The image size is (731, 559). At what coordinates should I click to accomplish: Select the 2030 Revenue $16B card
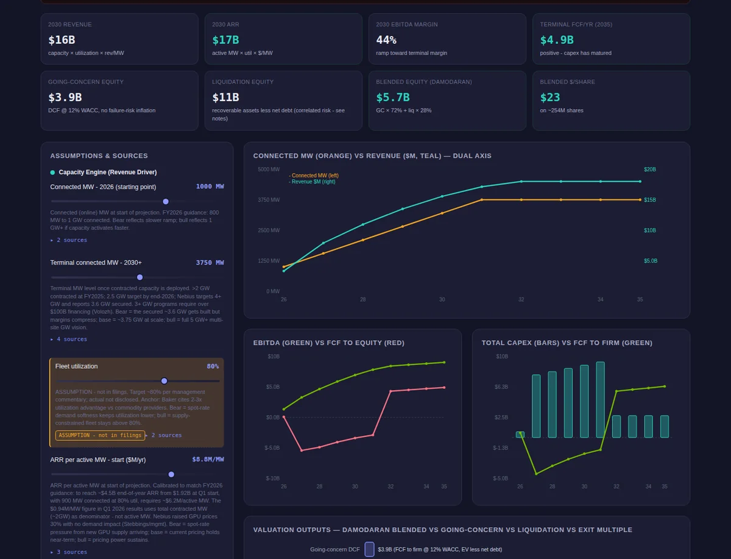click(119, 39)
